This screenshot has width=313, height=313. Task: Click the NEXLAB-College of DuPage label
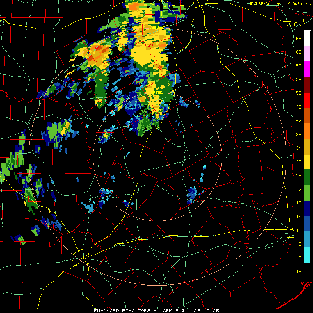278,4
